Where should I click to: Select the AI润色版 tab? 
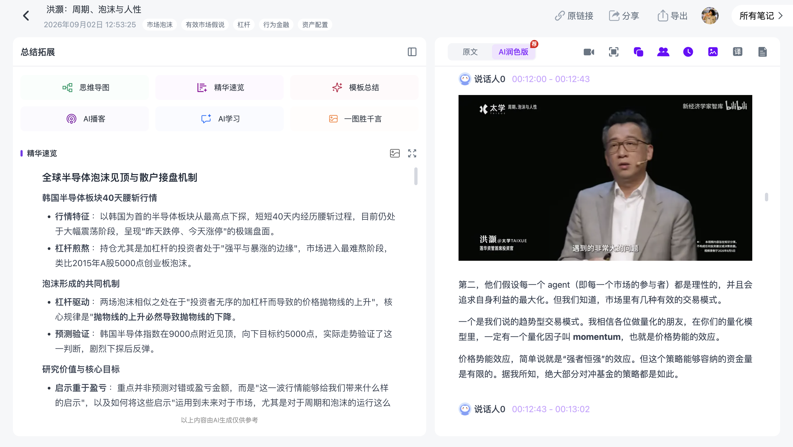coord(513,52)
